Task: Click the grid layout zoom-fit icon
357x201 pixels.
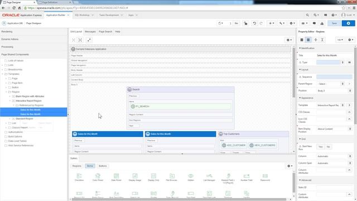Action: [x=80, y=40]
